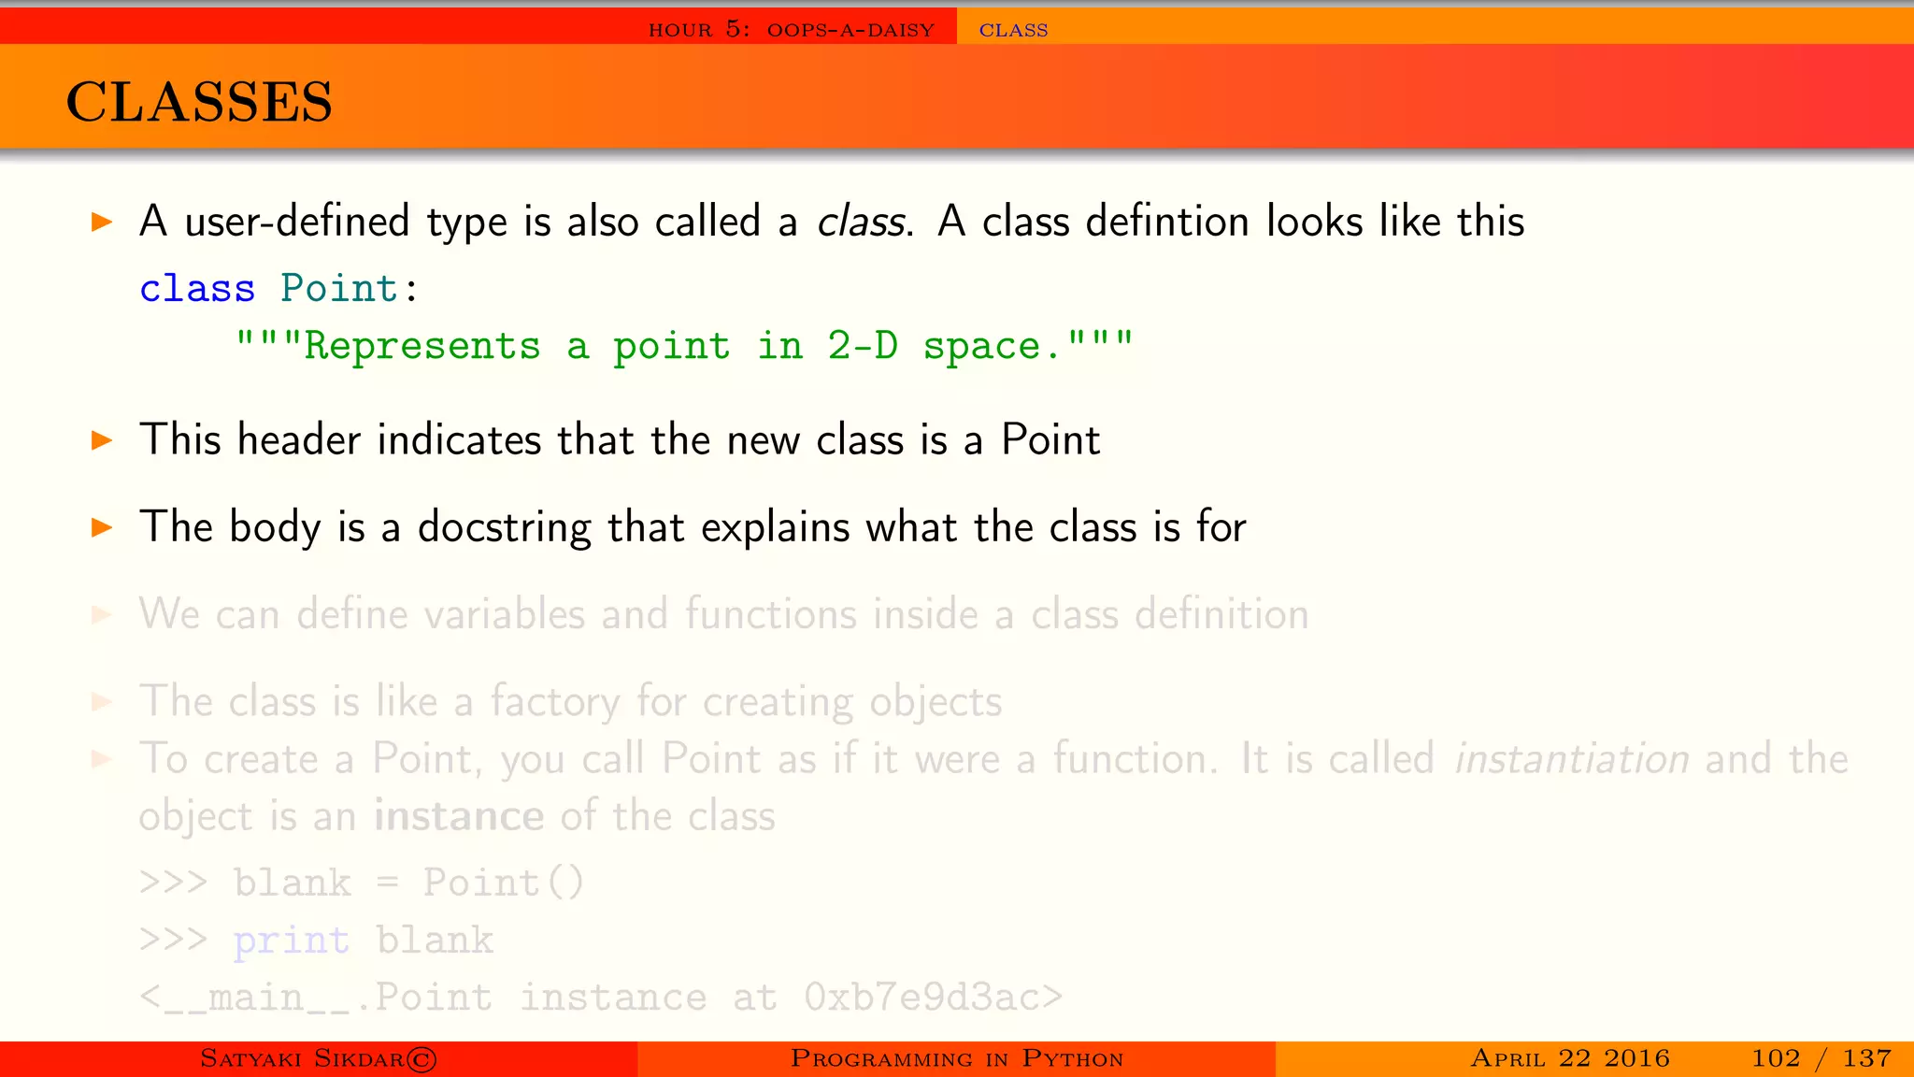
Task: Click faded code '>>> blank = Point()'
Action: coord(362,883)
